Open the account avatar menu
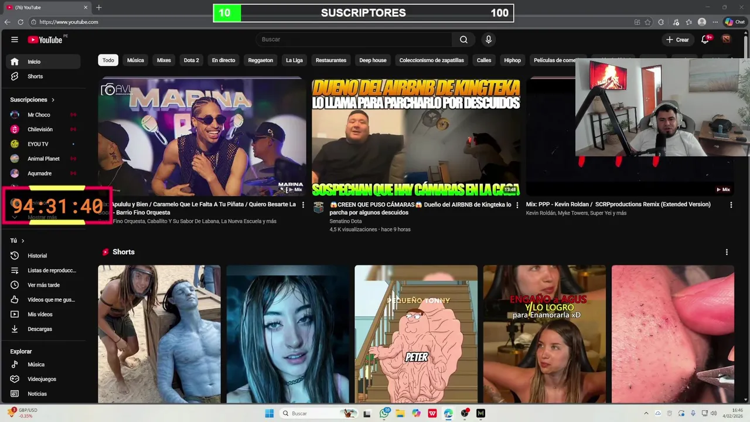 coord(726,39)
